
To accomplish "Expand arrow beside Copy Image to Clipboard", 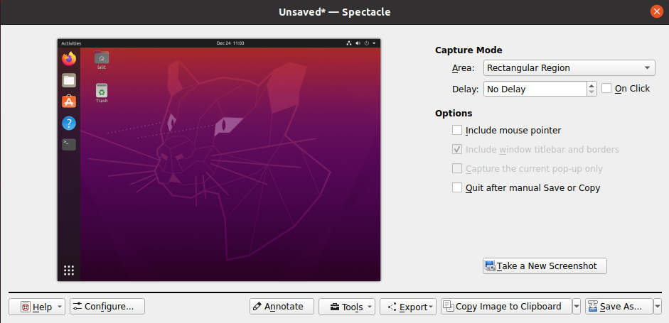I will click(577, 307).
